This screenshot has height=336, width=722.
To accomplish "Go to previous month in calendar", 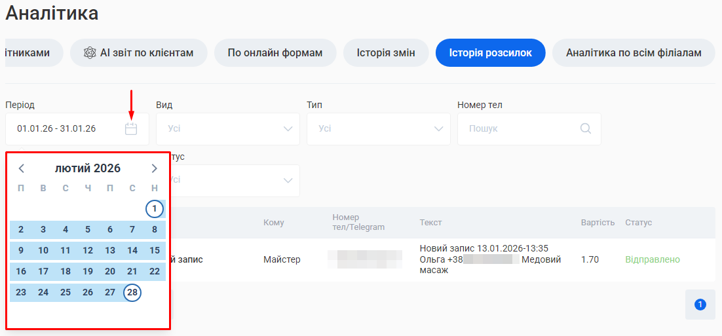I will 21,168.
